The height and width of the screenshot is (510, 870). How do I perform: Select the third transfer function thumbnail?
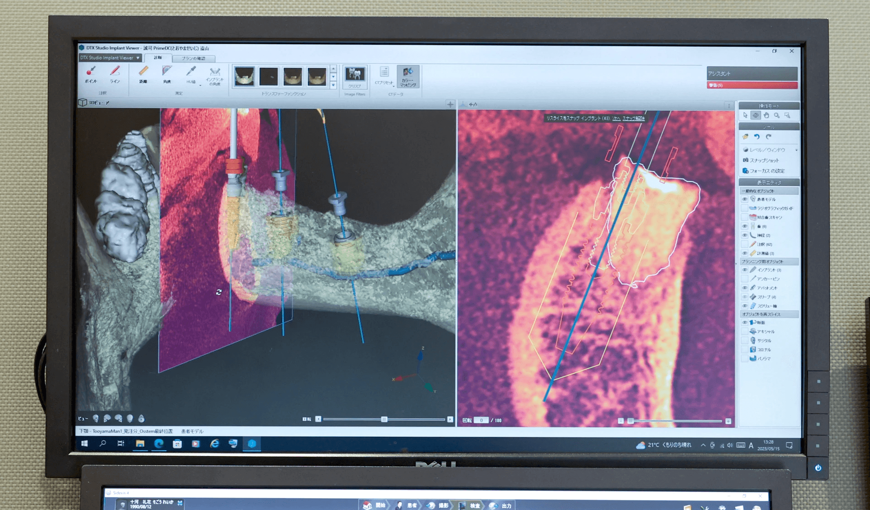pyautogui.click(x=292, y=76)
